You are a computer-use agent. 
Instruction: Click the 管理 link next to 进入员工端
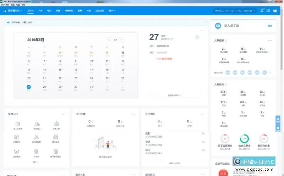[x=270, y=26]
